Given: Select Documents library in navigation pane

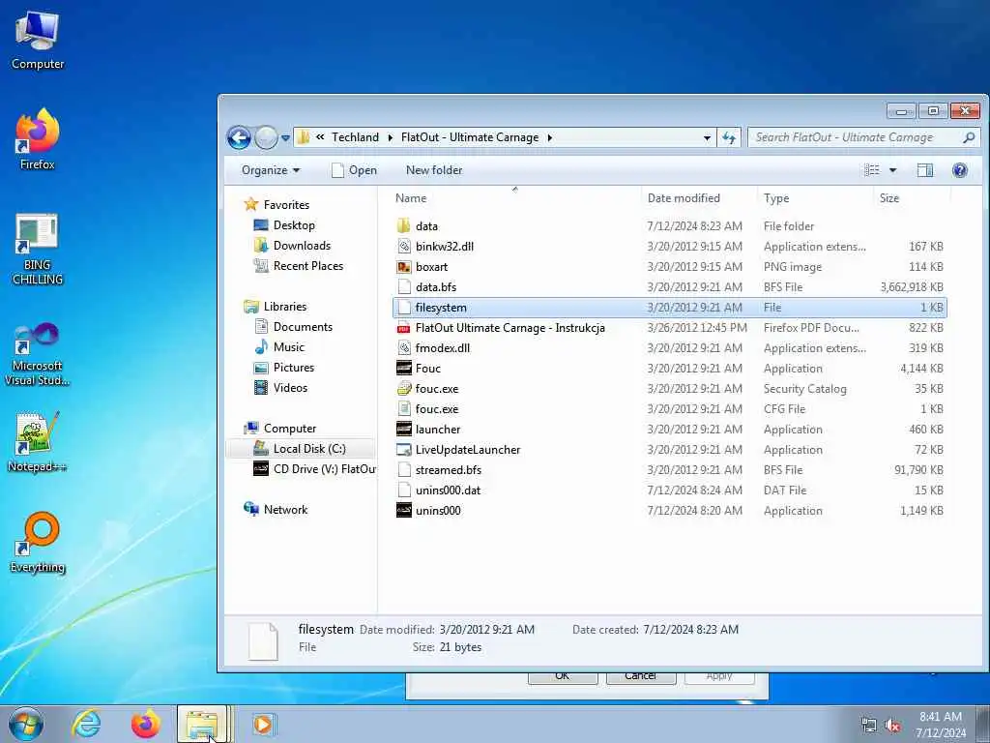Looking at the screenshot, I should [303, 327].
